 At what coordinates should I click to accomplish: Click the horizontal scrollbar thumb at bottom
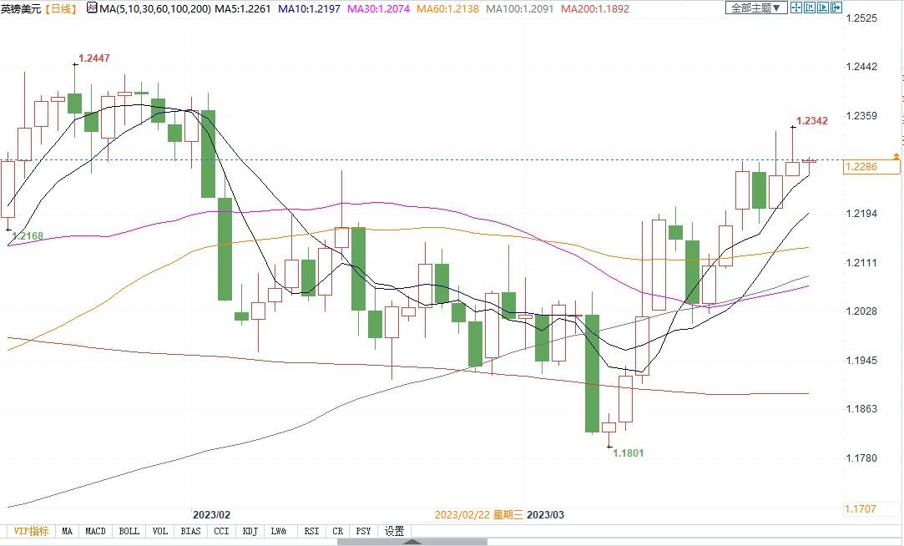[x=412, y=542]
